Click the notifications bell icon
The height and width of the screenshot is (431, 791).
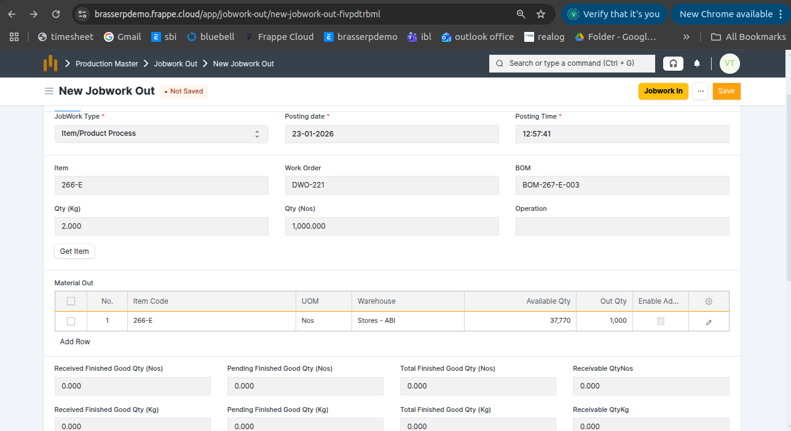tap(697, 63)
